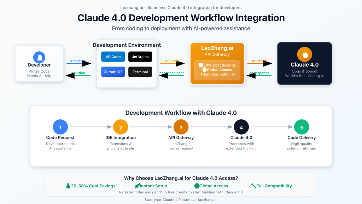
Task: Select step 5 green circle
Action: click(302, 127)
